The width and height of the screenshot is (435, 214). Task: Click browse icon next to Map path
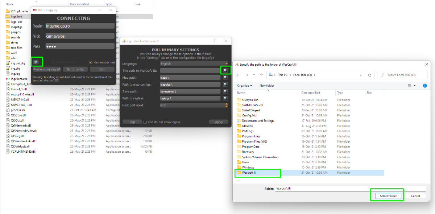[225, 77]
